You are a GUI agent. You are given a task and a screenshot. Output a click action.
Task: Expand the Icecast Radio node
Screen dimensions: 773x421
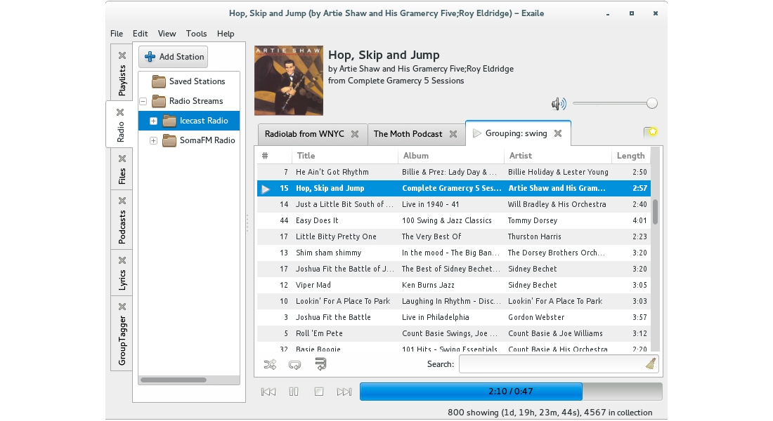[x=153, y=121]
